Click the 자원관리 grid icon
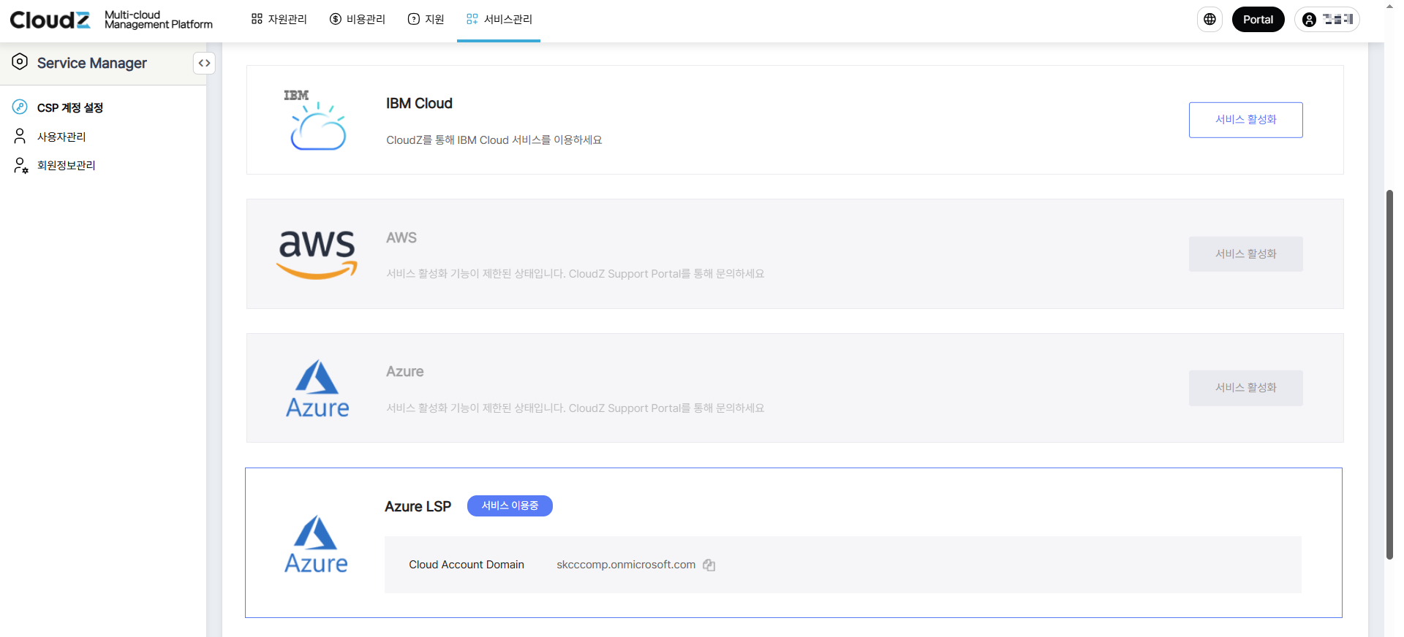 coord(257,20)
